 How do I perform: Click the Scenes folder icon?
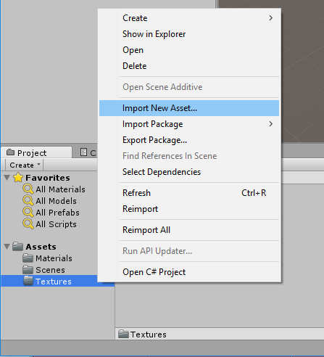pyautogui.click(x=28, y=270)
